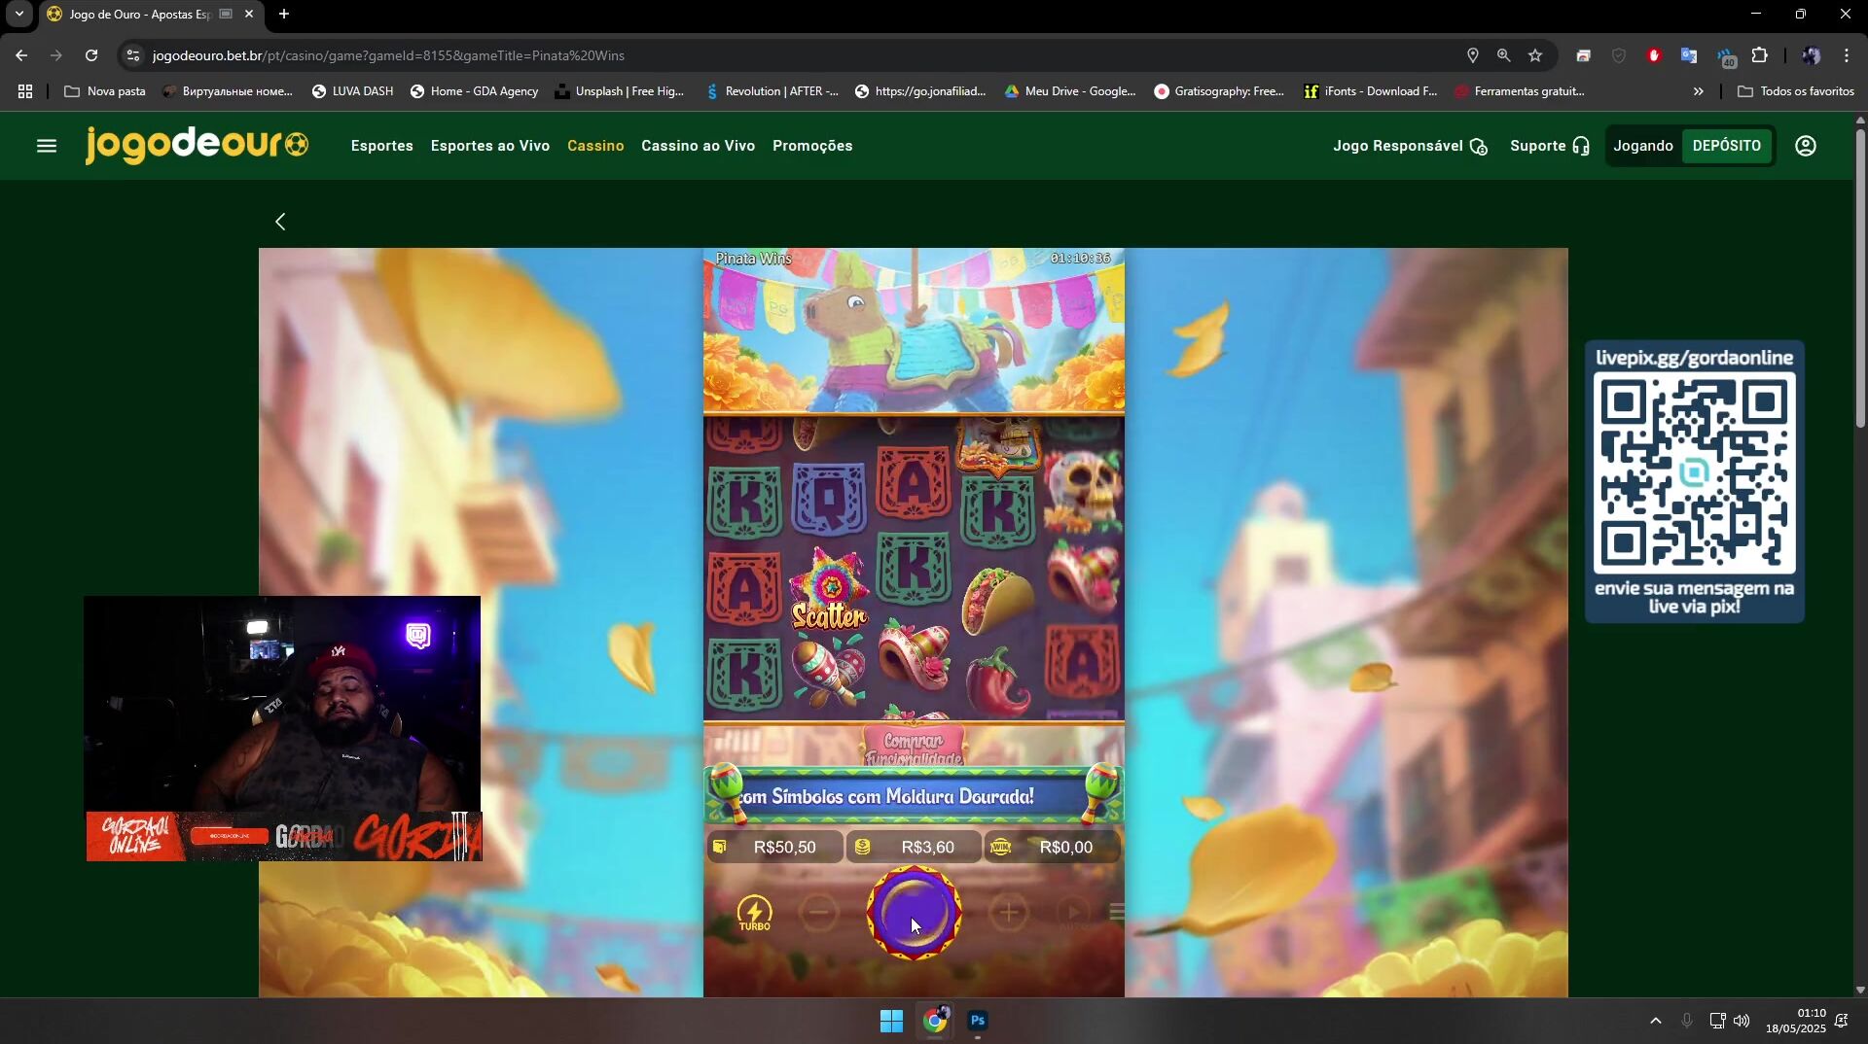The height and width of the screenshot is (1044, 1868).
Task: Expand the tab search dropdown
Action: click(18, 14)
